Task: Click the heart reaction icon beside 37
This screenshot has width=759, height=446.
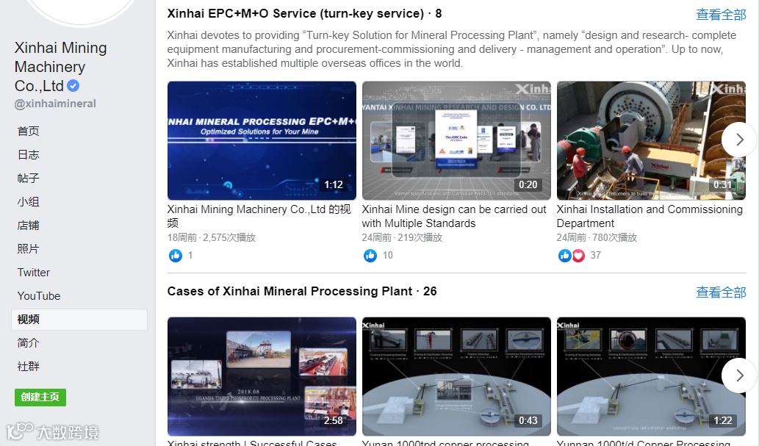Action: (578, 255)
